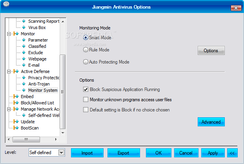Click the Manage Network node icon
Screen dimensions: 244x164
16,109
